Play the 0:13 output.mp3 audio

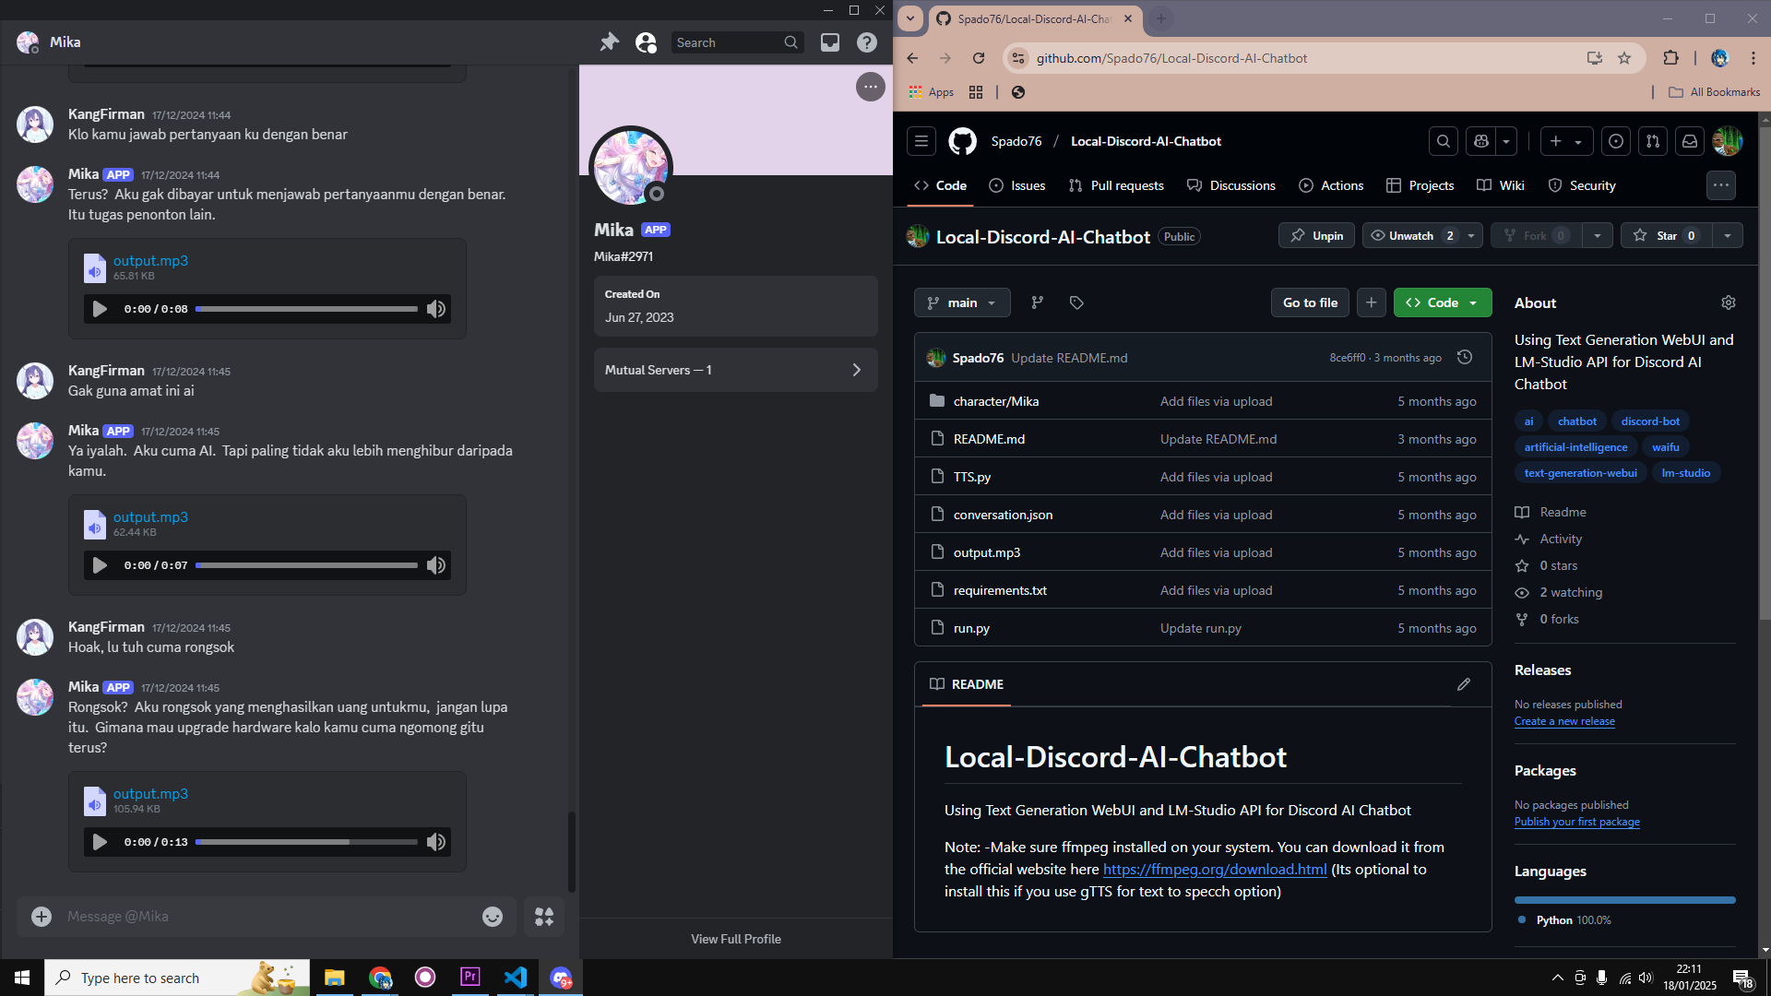pyautogui.click(x=100, y=842)
